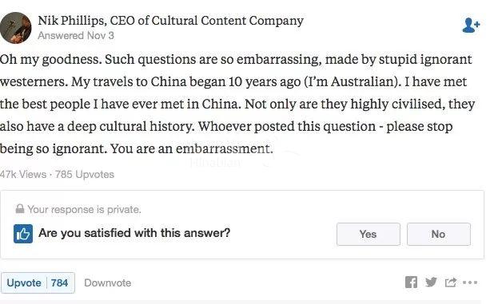Share answer on Twitter

[431, 282]
